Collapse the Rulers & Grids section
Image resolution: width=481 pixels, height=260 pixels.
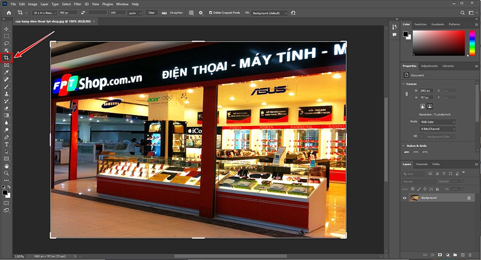[403, 146]
